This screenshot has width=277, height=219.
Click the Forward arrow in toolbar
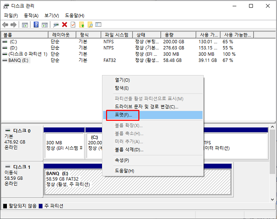[13, 24]
